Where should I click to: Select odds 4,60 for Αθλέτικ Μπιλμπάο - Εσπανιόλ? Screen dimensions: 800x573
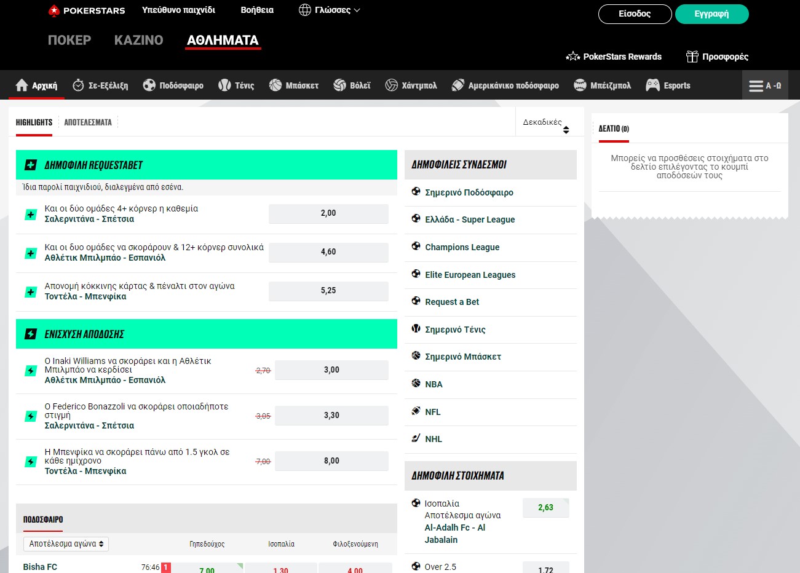point(328,252)
